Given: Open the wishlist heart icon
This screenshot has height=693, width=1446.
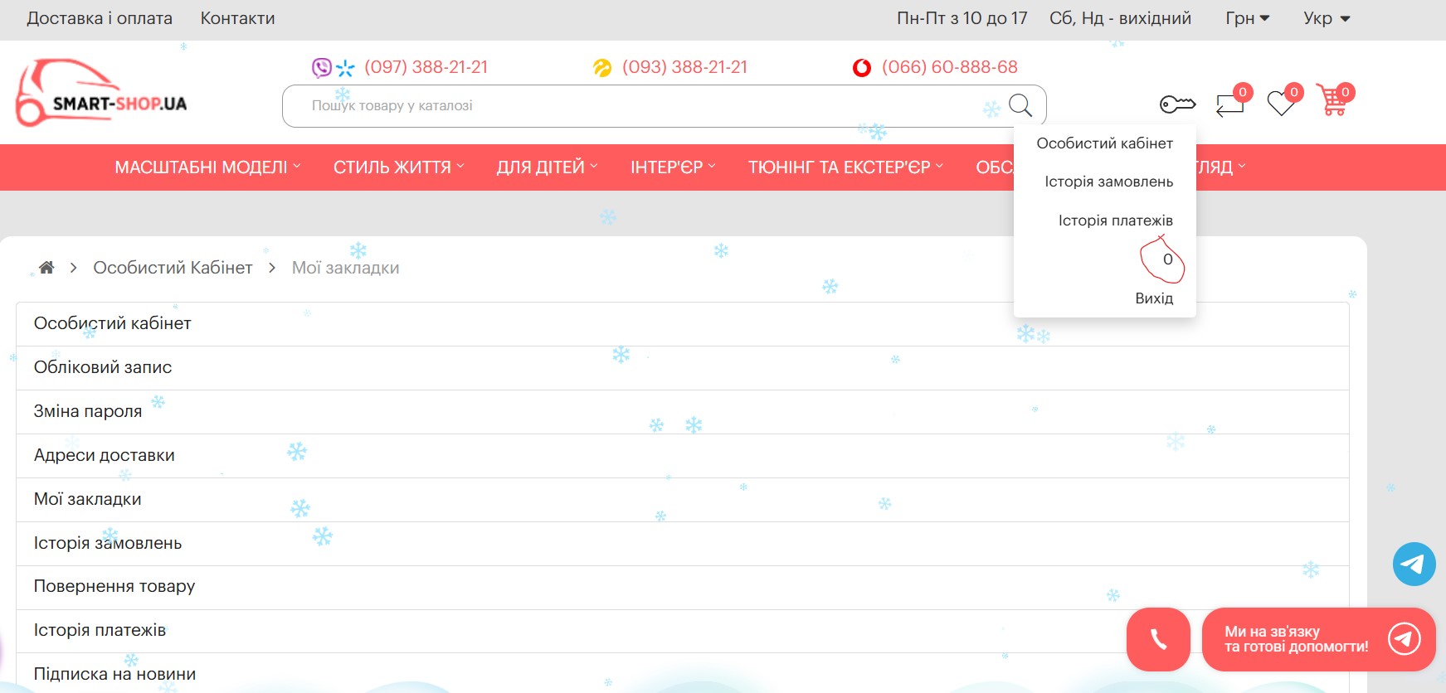Looking at the screenshot, I should tap(1281, 104).
